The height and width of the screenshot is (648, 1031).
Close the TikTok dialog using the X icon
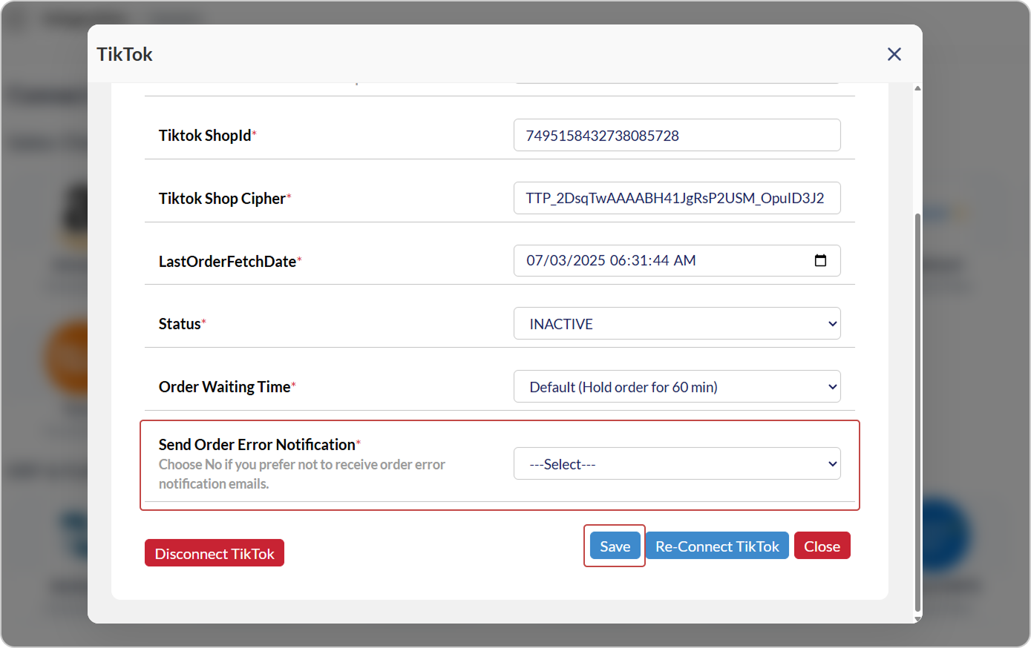tap(894, 54)
